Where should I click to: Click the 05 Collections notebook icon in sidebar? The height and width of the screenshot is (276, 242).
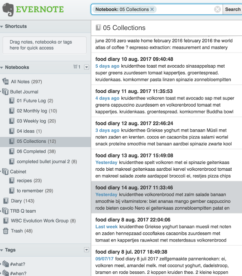[12, 141]
